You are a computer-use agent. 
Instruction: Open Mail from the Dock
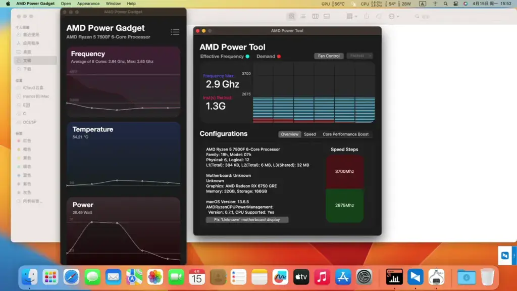pyautogui.click(x=113, y=277)
